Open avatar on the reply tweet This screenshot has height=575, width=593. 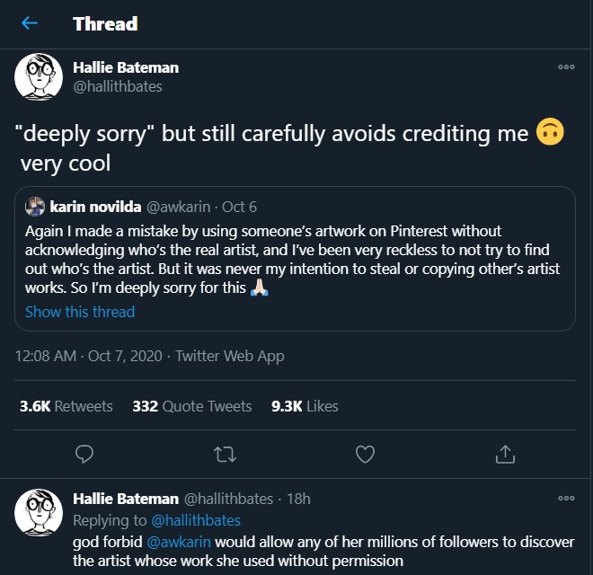(x=39, y=512)
